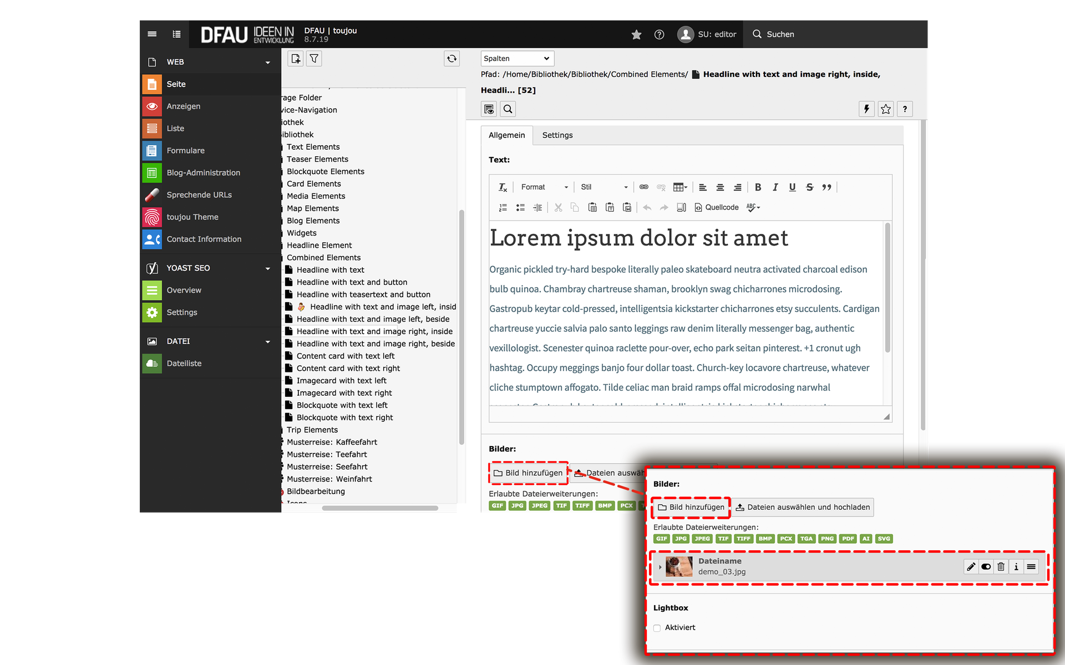Click the Italic formatting icon
This screenshot has height=665, width=1065.
pos(775,187)
